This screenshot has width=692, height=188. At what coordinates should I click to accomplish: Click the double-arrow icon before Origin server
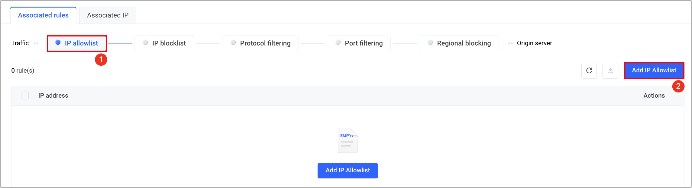(510, 43)
